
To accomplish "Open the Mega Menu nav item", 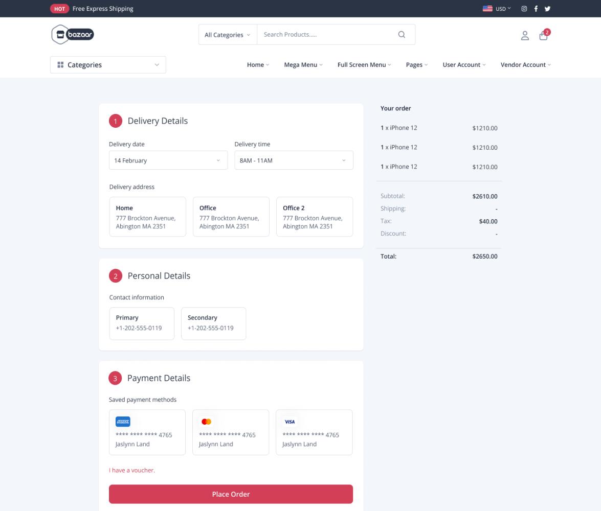I will (303, 65).
